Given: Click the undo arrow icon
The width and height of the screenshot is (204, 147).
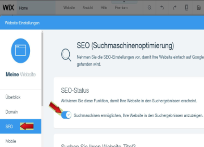Looking at the screenshot, I should click(x=162, y=7).
